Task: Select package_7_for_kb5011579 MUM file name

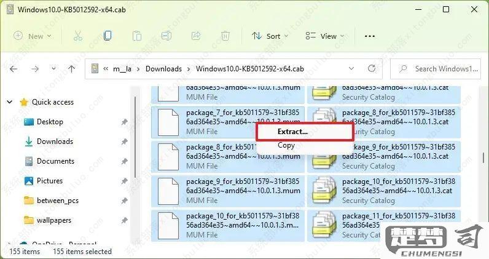Action: click(243, 117)
